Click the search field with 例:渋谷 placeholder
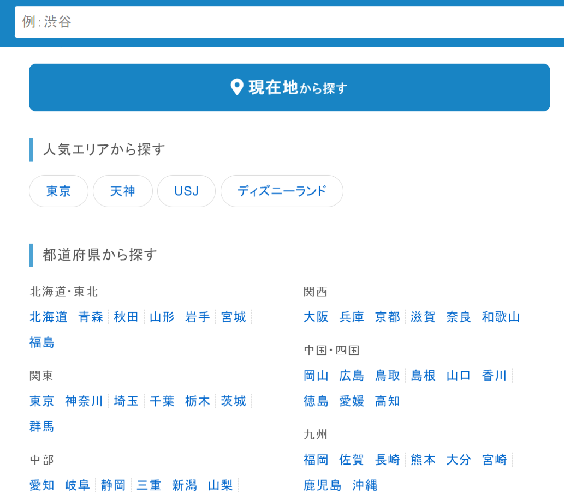This screenshot has width=564, height=494. (x=288, y=22)
